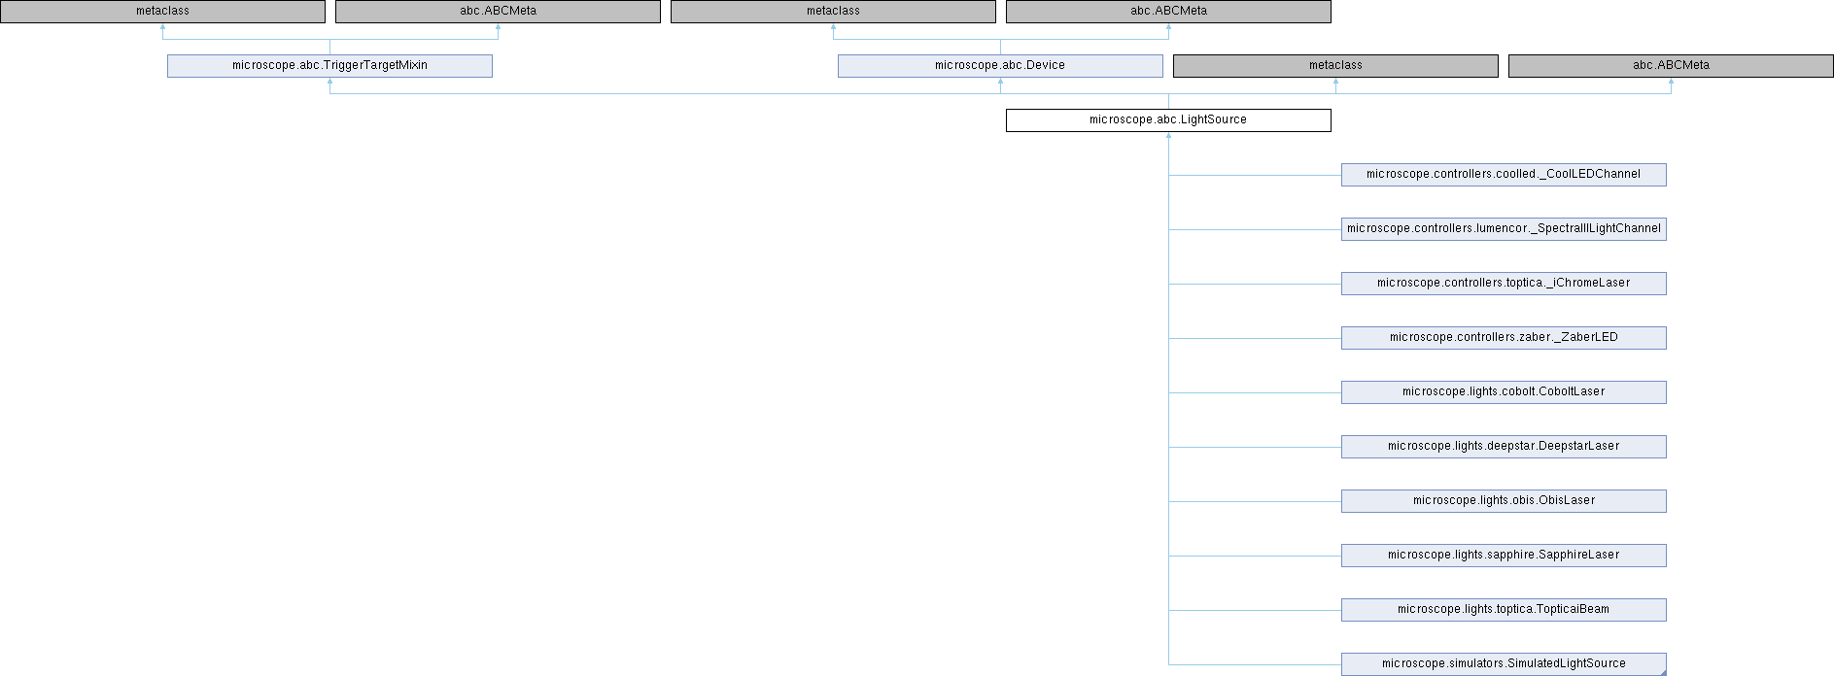Open the coolled._CoolLEDChannel class link

click(x=1503, y=175)
